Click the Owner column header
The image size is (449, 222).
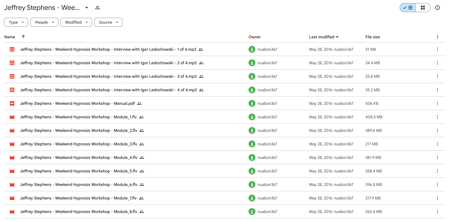[254, 37]
